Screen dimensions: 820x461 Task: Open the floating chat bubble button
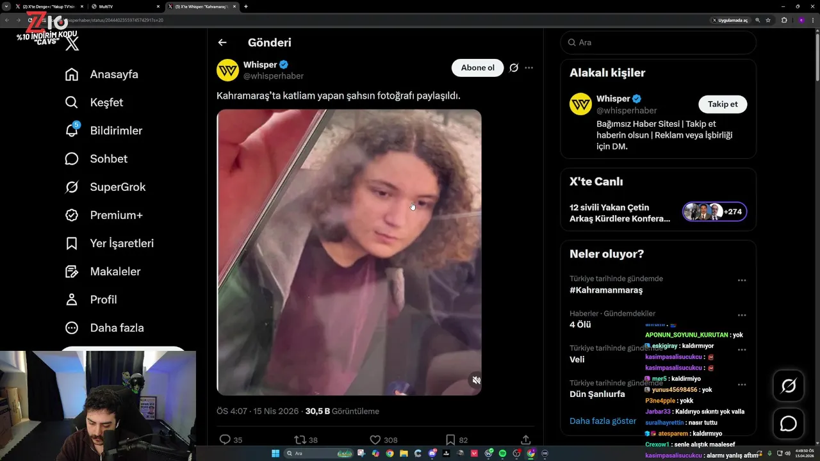789,424
